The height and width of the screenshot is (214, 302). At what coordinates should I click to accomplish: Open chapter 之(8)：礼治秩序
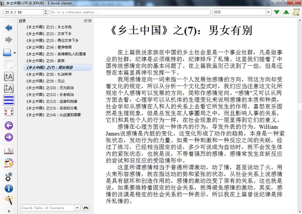point(49,74)
